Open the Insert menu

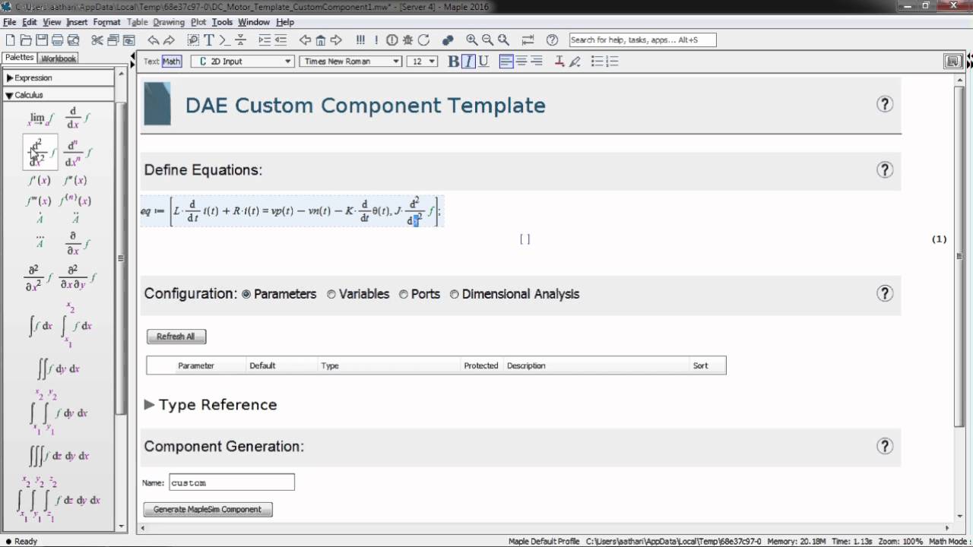(x=77, y=22)
